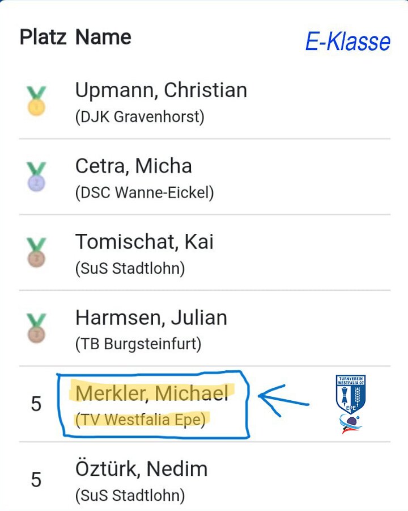Image resolution: width=408 pixels, height=511 pixels.
Task: Click the gold medal icon for first place
Action: (x=36, y=100)
